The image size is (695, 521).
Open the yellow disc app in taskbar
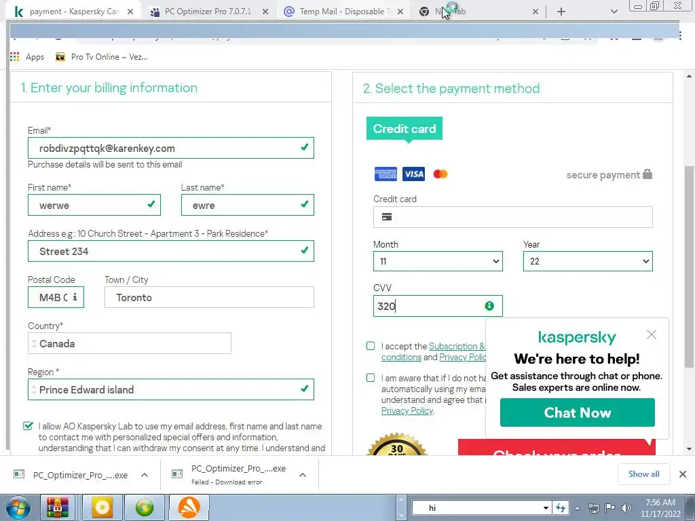click(102, 507)
